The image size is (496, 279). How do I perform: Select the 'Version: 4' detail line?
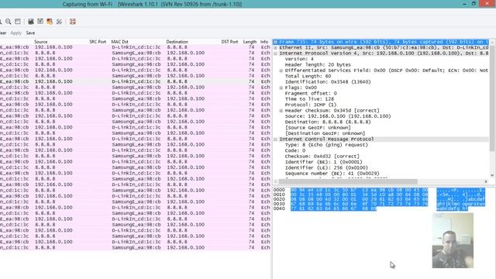299,59
